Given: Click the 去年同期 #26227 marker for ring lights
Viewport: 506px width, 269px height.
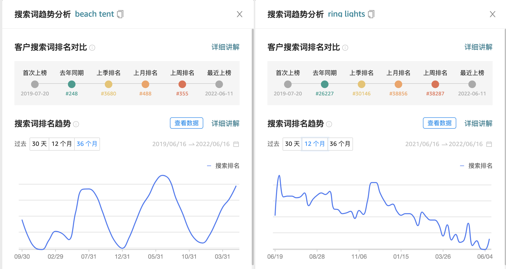Looking at the screenshot, I should (x=324, y=84).
